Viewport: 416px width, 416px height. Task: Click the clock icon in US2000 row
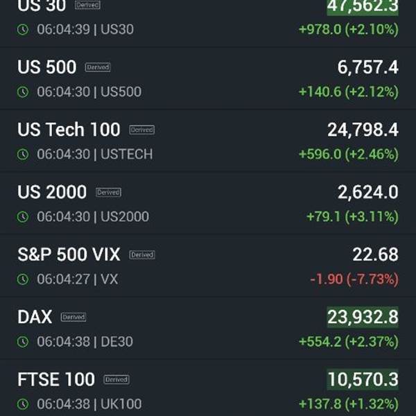pyautogui.click(x=23, y=217)
